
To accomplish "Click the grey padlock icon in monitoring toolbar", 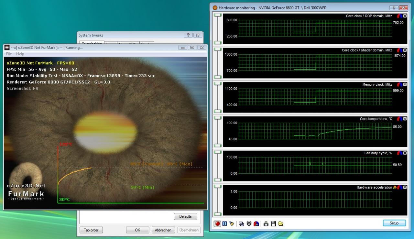I will 266,223.
